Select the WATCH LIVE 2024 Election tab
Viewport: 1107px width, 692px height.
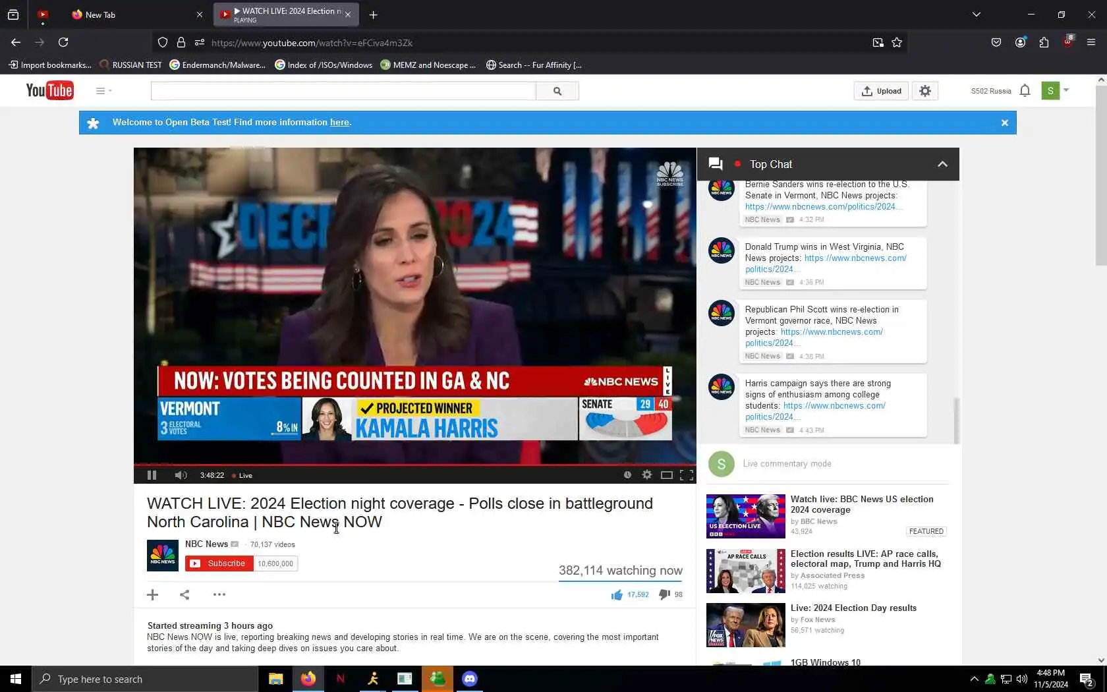(x=287, y=14)
